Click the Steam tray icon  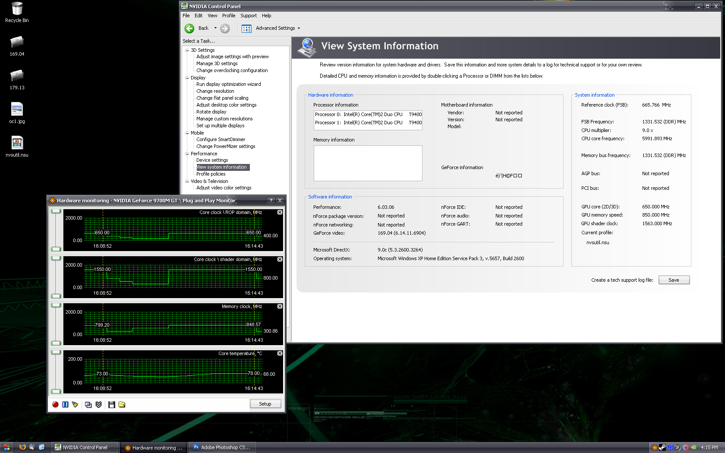pos(662,447)
